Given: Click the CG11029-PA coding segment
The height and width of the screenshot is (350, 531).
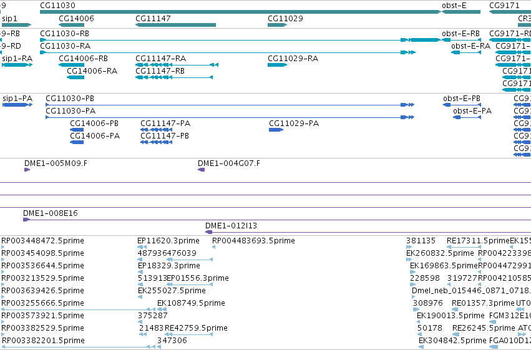Looking at the screenshot, I should [276, 130].
